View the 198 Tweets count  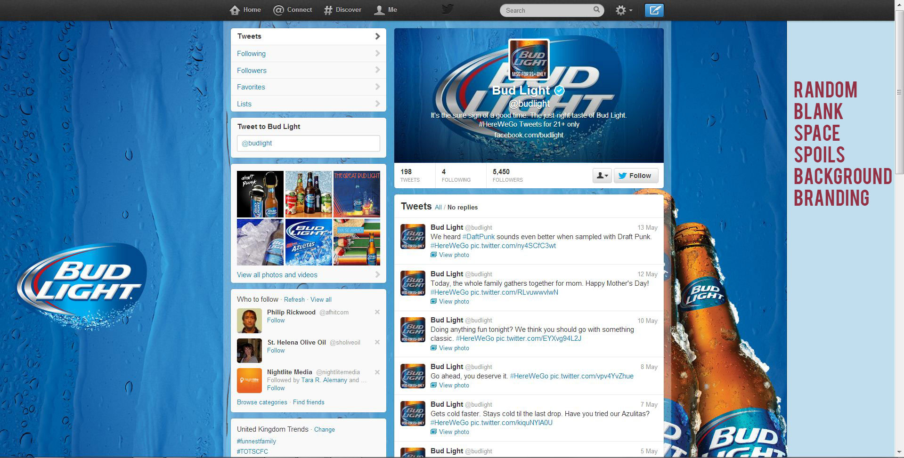(x=410, y=175)
